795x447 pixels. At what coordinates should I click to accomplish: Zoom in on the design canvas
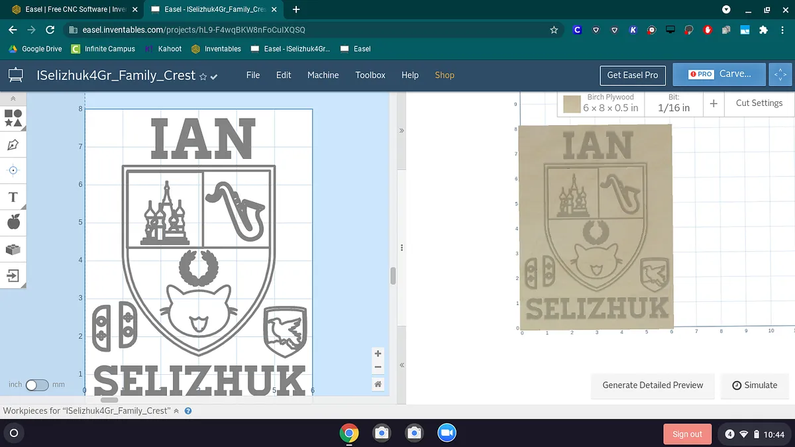[378, 354]
